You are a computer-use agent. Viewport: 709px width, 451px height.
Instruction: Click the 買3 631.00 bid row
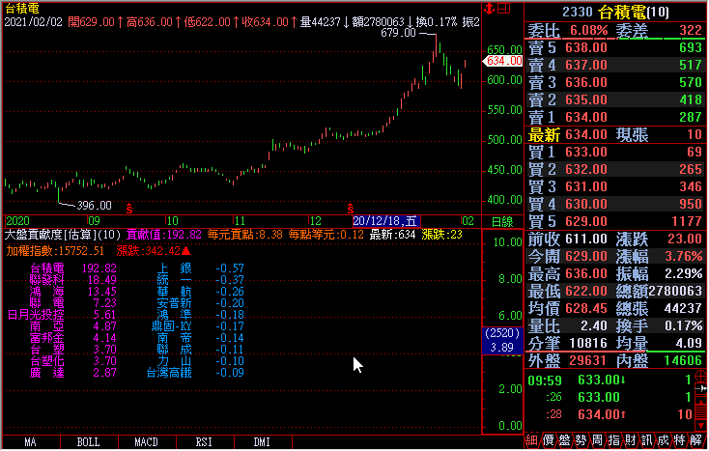click(615, 186)
